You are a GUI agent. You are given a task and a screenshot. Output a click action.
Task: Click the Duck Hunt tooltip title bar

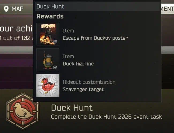[97, 6]
